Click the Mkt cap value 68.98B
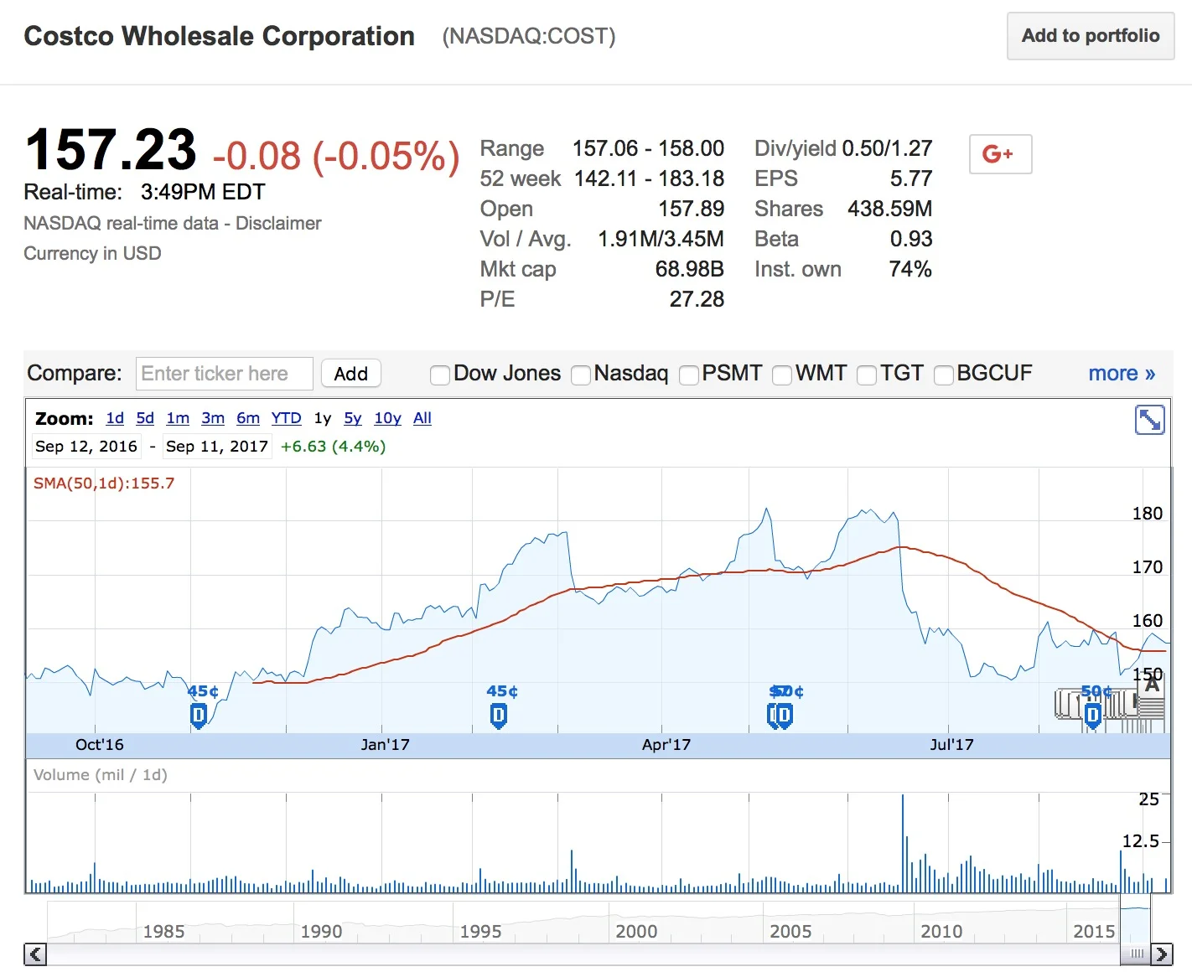Image resolution: width=1192 pixels, height=972 pixels. [689, 269]
